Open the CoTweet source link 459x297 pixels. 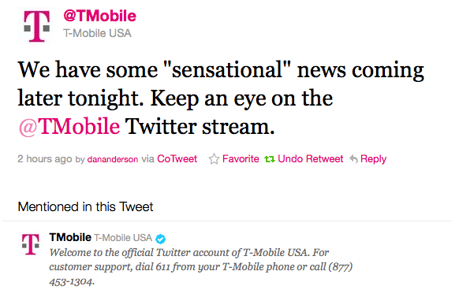pyautogui.click(x=177, y=158)
